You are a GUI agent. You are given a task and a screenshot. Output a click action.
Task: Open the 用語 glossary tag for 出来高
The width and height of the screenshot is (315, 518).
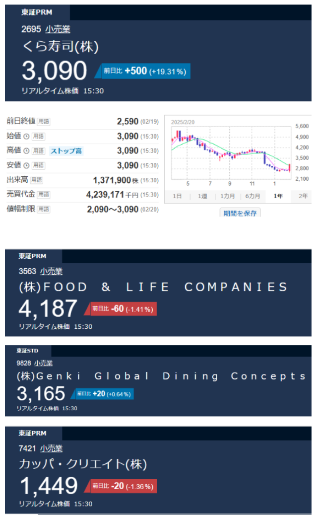37,180
